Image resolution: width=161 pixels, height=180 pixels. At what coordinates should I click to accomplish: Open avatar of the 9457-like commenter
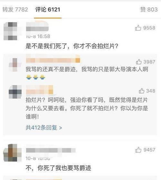click(x=12, y=153)
